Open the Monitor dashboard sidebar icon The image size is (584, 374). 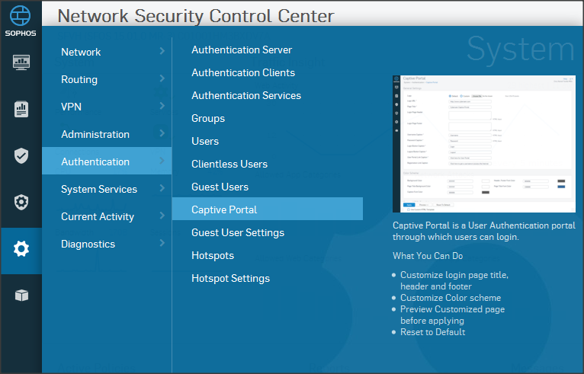click(x=21, y=62)
